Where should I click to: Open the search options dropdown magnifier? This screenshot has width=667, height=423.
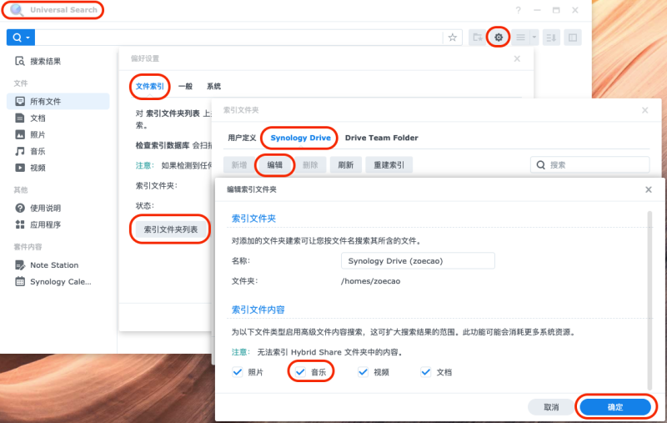click(x=20, y=38)
